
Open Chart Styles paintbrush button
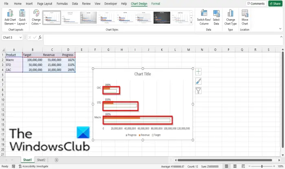(198, 81)
